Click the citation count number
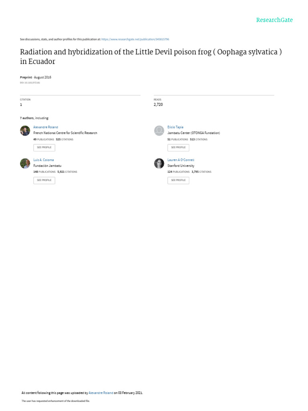The image size is (308, 411). coord(21,105)
